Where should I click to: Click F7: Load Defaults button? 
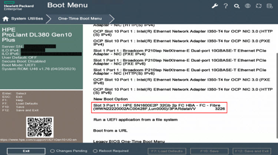pyautogui.click(x=166, y=151)
